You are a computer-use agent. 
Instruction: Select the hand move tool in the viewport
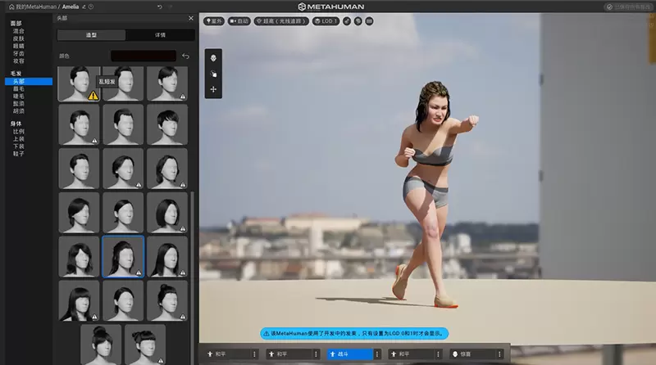click(213, 74)
